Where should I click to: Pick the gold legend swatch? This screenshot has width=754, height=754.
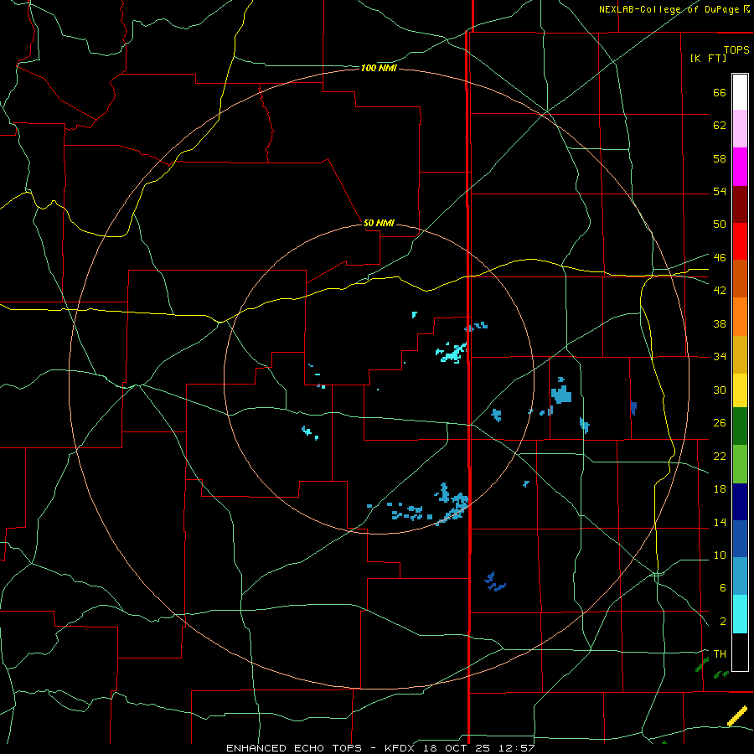740,354
